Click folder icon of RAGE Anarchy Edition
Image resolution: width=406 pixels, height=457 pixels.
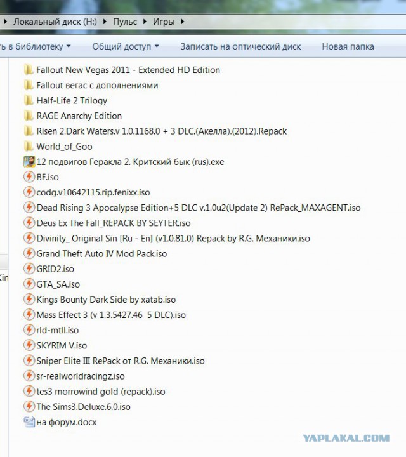point(29,116)
